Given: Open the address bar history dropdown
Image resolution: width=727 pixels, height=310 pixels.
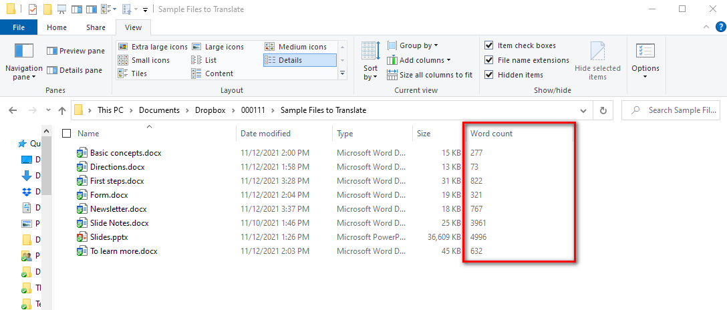Looking at the screenshot, I should click(x=583, y=110).
